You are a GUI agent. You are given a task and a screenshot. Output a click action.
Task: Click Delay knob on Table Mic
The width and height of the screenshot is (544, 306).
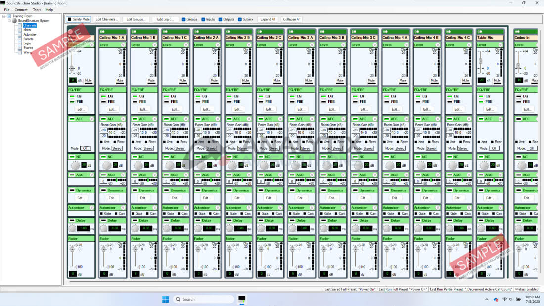[x=481, y=228]
